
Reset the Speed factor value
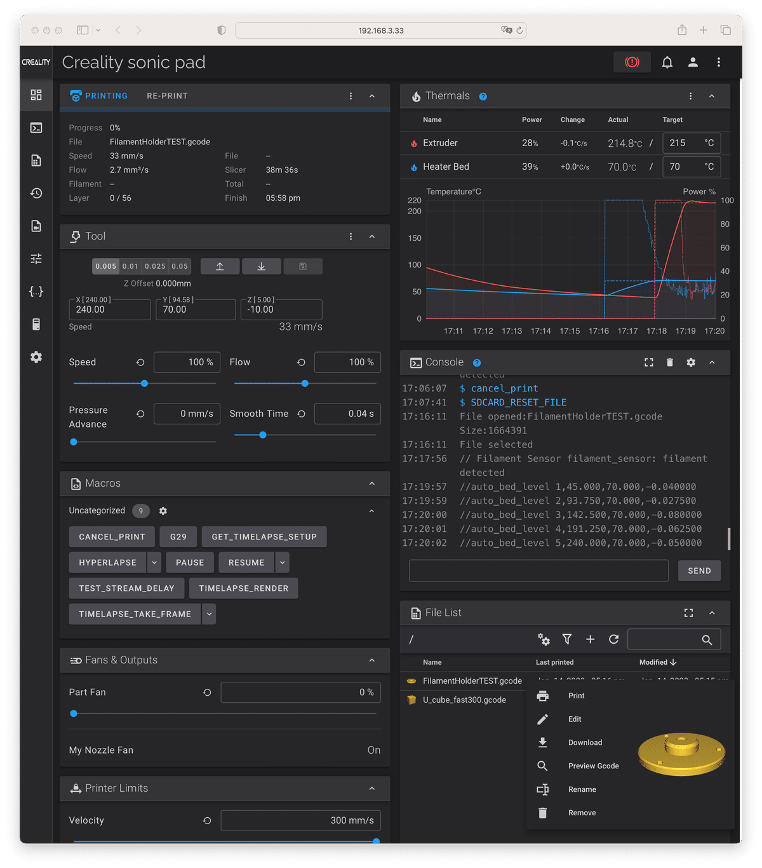140,362
